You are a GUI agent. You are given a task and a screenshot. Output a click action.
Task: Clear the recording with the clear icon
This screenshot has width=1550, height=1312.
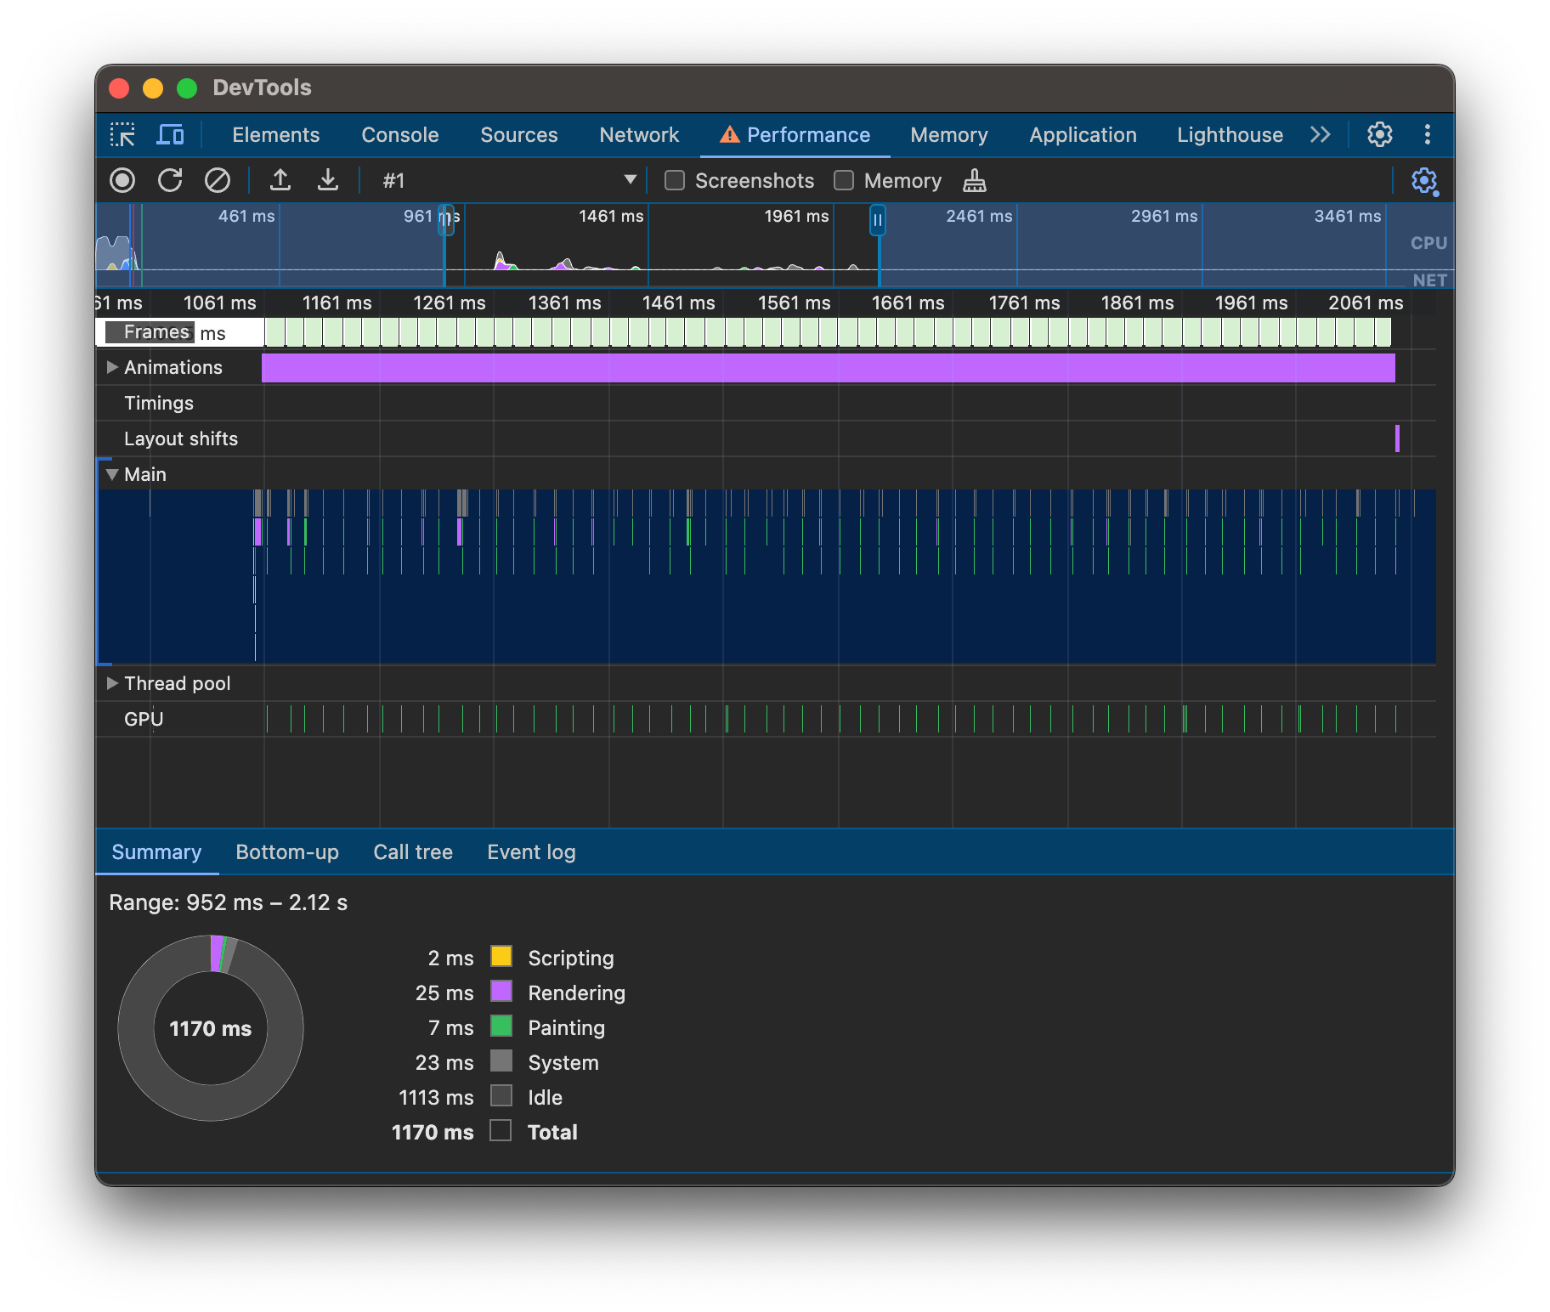tap(218, 180)
